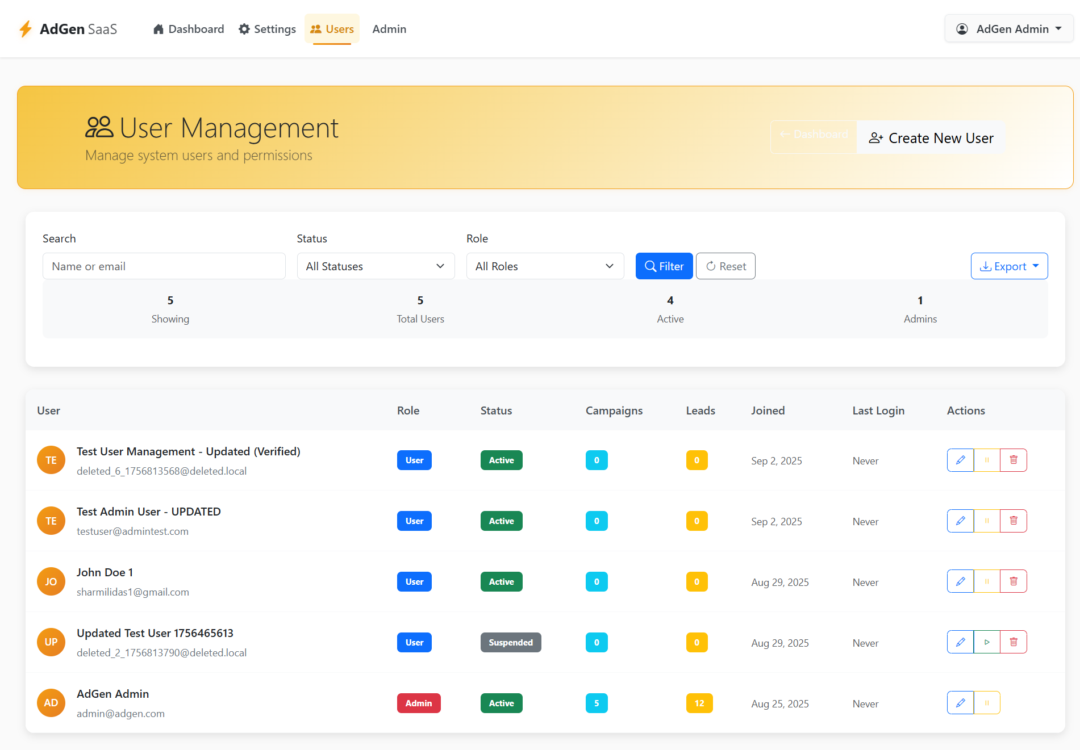Screen dimensions: 1080x750
Task: Click the Showing count stat
Action: (170, 309)
